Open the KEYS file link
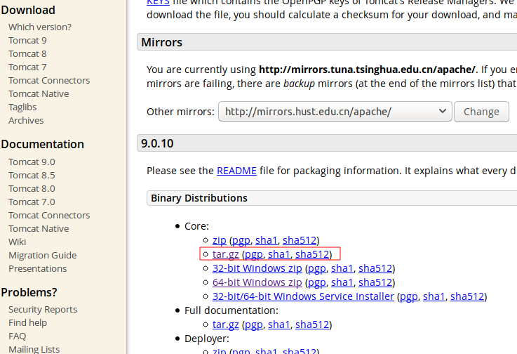Image resolution: width=517 pixels, height=354 pixels. [158, 3]
